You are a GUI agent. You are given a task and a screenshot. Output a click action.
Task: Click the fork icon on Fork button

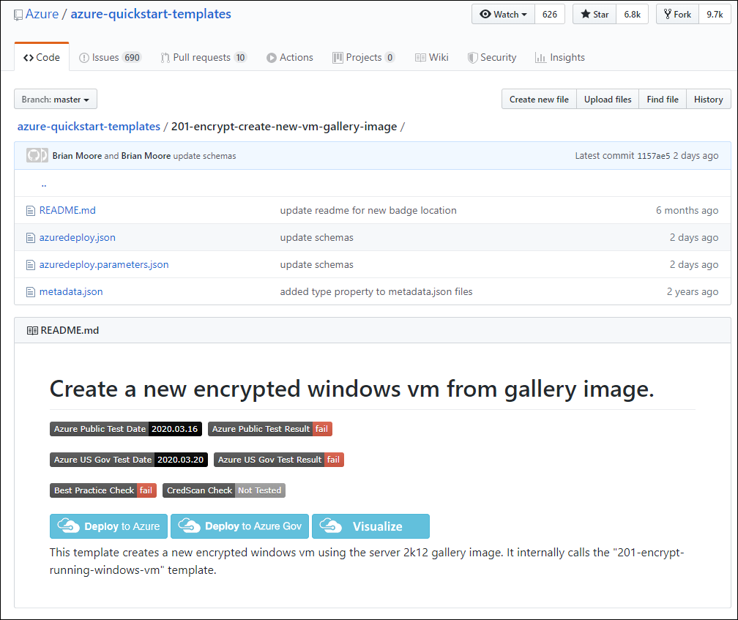668,14
